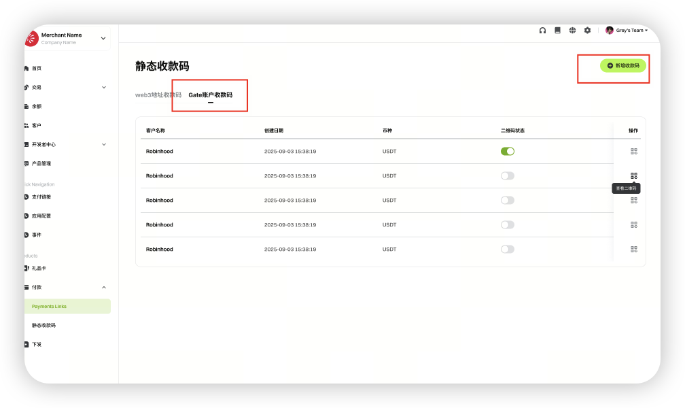Switch to the web3地址收款码 tab
Viewport: 685px width, 408px height.
tap(158, 95)
